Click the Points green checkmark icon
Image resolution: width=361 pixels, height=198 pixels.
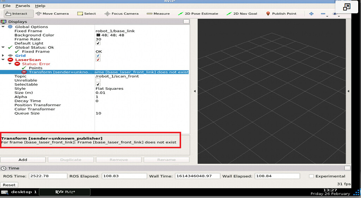click(x=24, y=68)
